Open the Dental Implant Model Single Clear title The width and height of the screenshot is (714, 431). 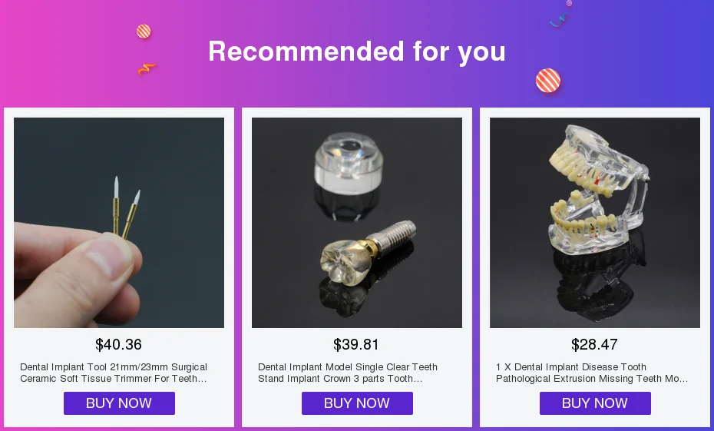pos(348,373)
